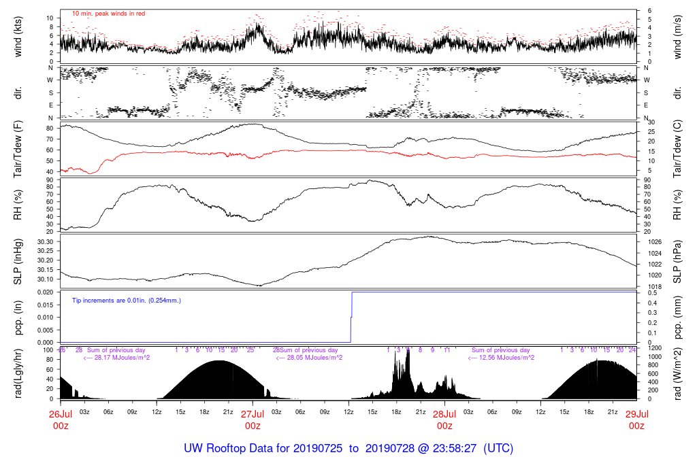Screen dimensions: 697x476
Task: Click the '28Jul' date label
Action: click(x=444, y=414)
